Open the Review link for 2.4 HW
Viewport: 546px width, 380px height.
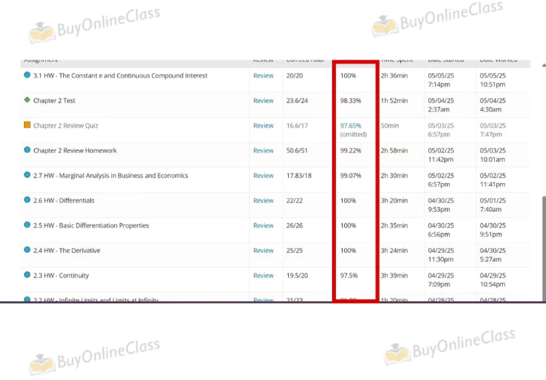[x=263, y=251]
